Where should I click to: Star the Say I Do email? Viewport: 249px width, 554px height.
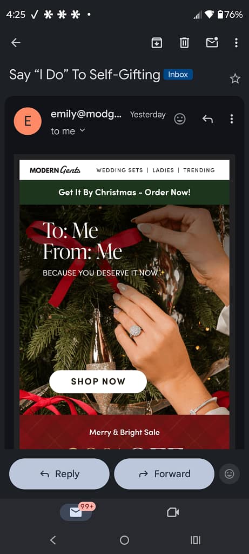(x=235, y=78)
